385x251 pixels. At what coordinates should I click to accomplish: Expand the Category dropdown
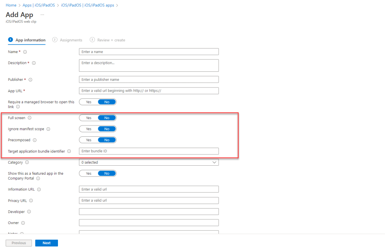click(149, 163)
